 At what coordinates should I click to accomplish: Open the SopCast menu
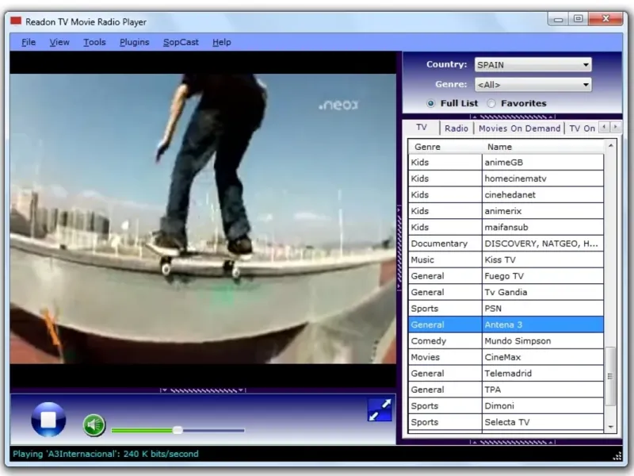(x=181, y=42)
